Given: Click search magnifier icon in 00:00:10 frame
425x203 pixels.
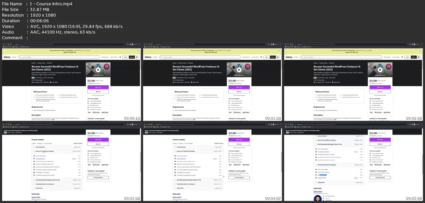Looking at the screenshot, I should pos(20,57).
